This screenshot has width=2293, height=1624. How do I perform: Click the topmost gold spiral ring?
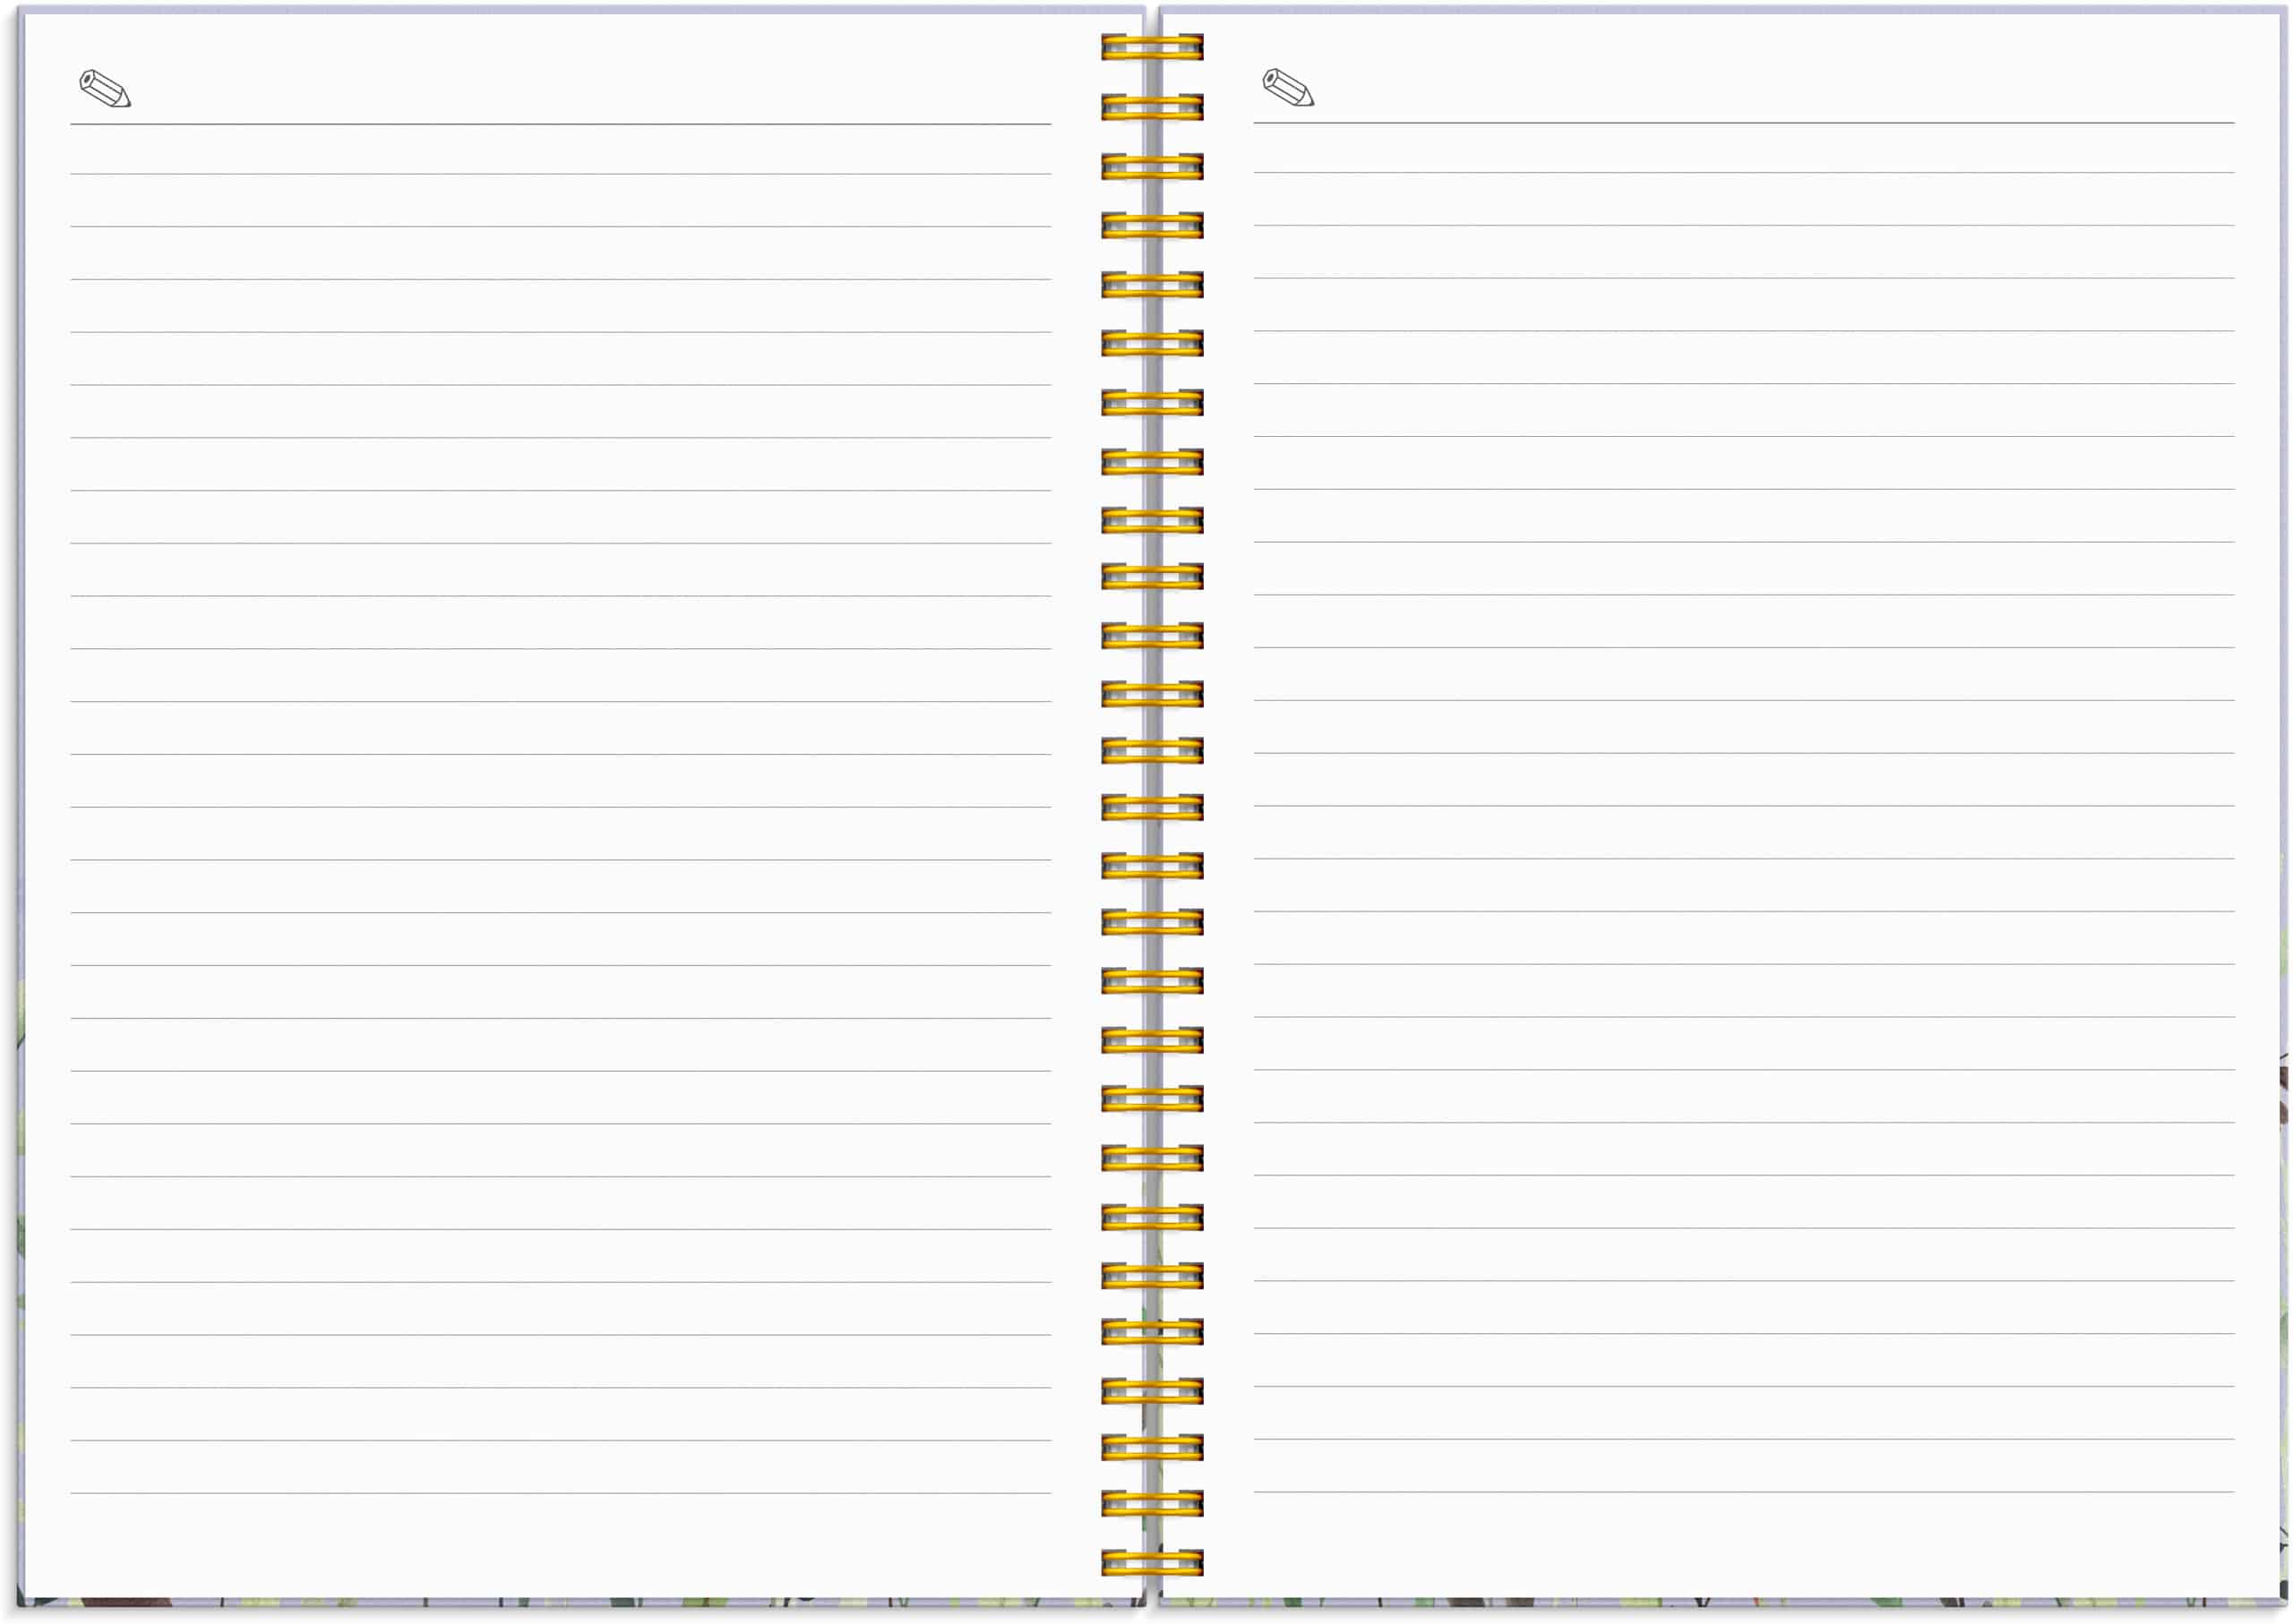pyautogui.click(x=1152, y=47)
